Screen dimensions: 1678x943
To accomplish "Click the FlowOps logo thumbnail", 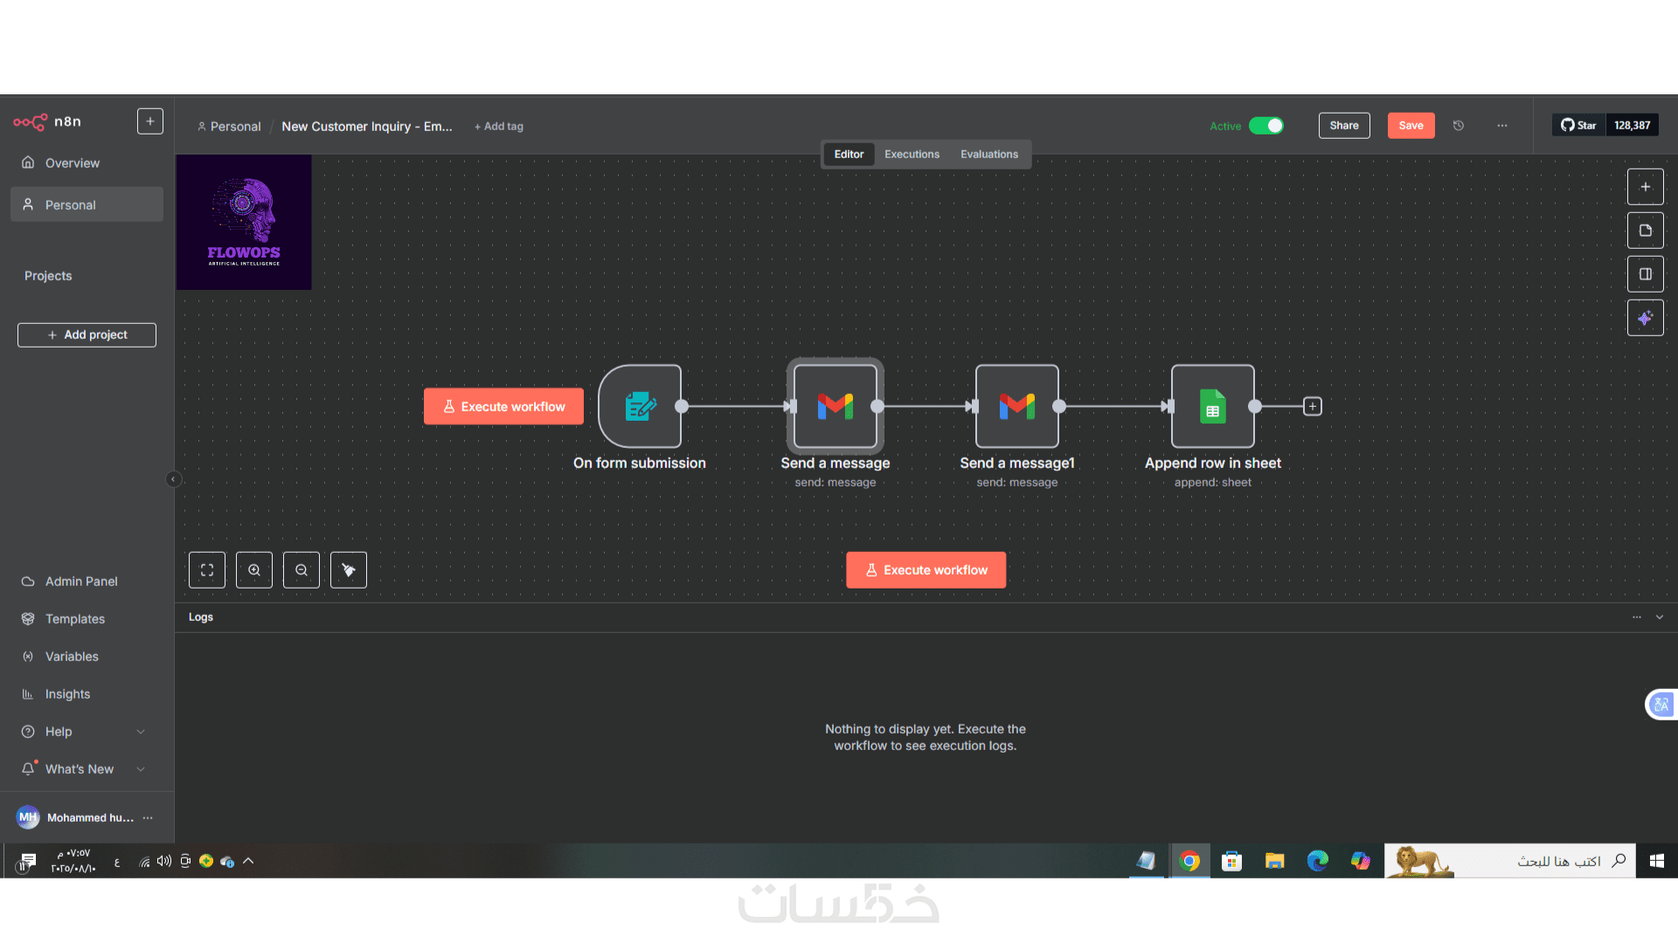I will click(x=244, y=223).
